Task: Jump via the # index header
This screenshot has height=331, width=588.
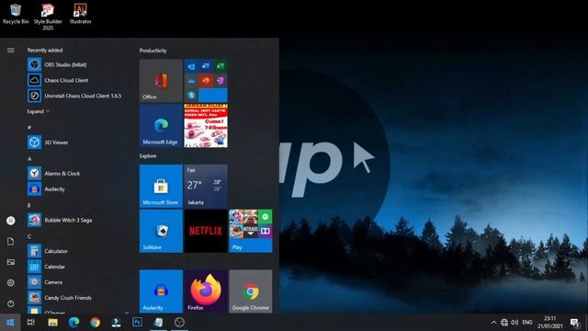Action: pyautogui.click(x=29, y=128)
